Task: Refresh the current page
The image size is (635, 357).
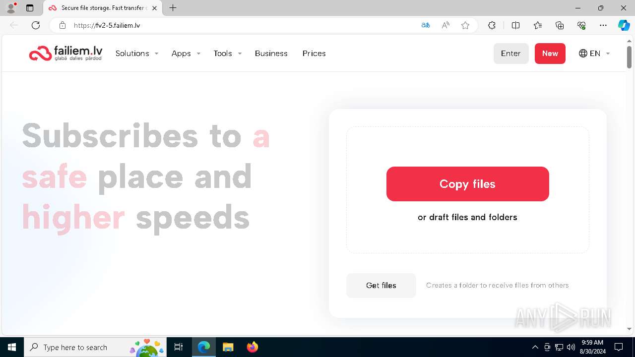Action: pos(36,25)
